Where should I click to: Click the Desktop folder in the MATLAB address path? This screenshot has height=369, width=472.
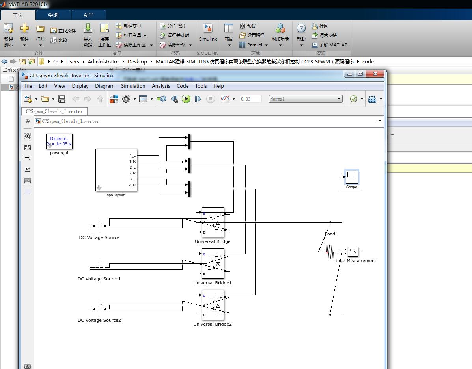pyautogui.click(x=137, y=62)
